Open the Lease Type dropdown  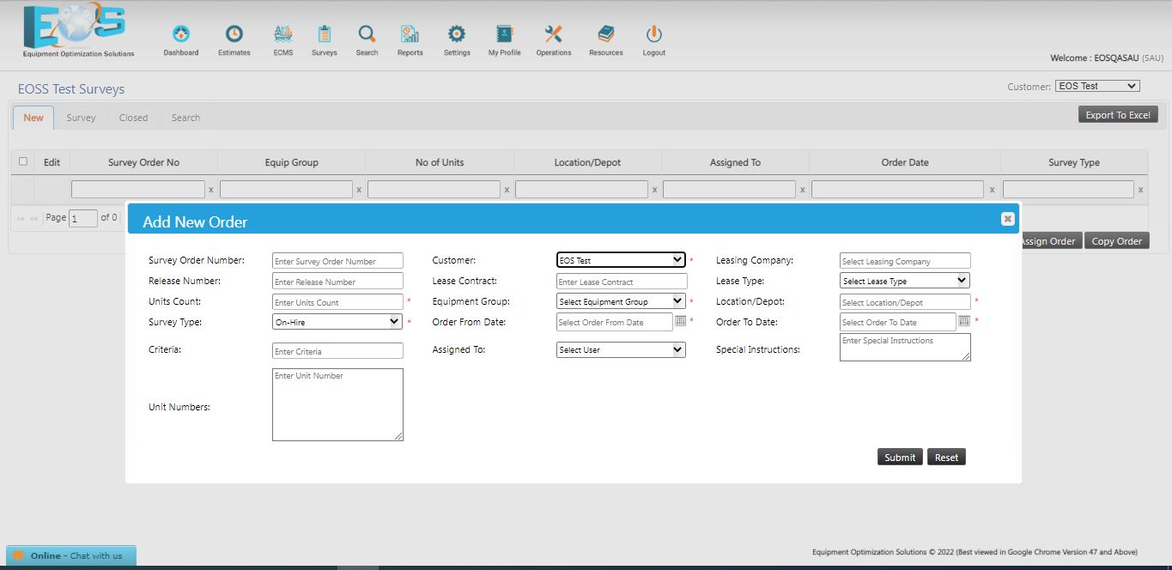click(904, 281)
